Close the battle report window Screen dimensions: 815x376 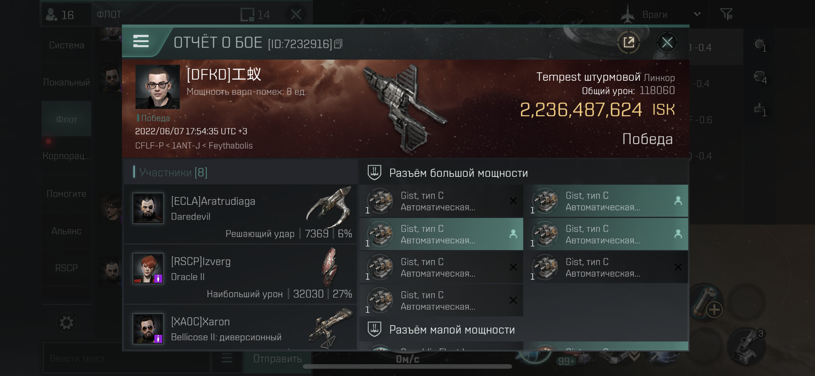667,42
